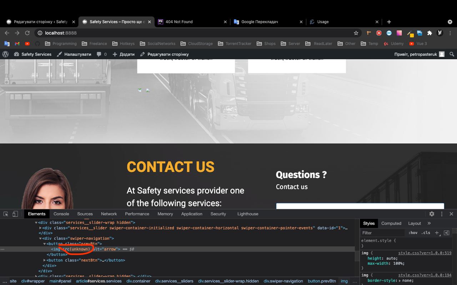Reload the localhost page
The height and width of the screenshot is (285, 457).
click(27, 33)
